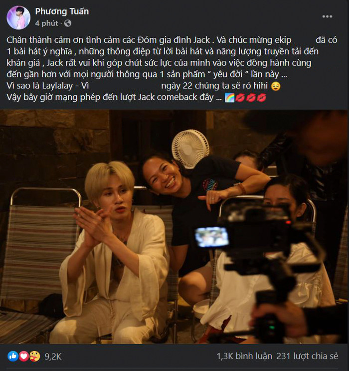
Task: Open the three-dot post options menu
Action: click(x=327, y=16)
